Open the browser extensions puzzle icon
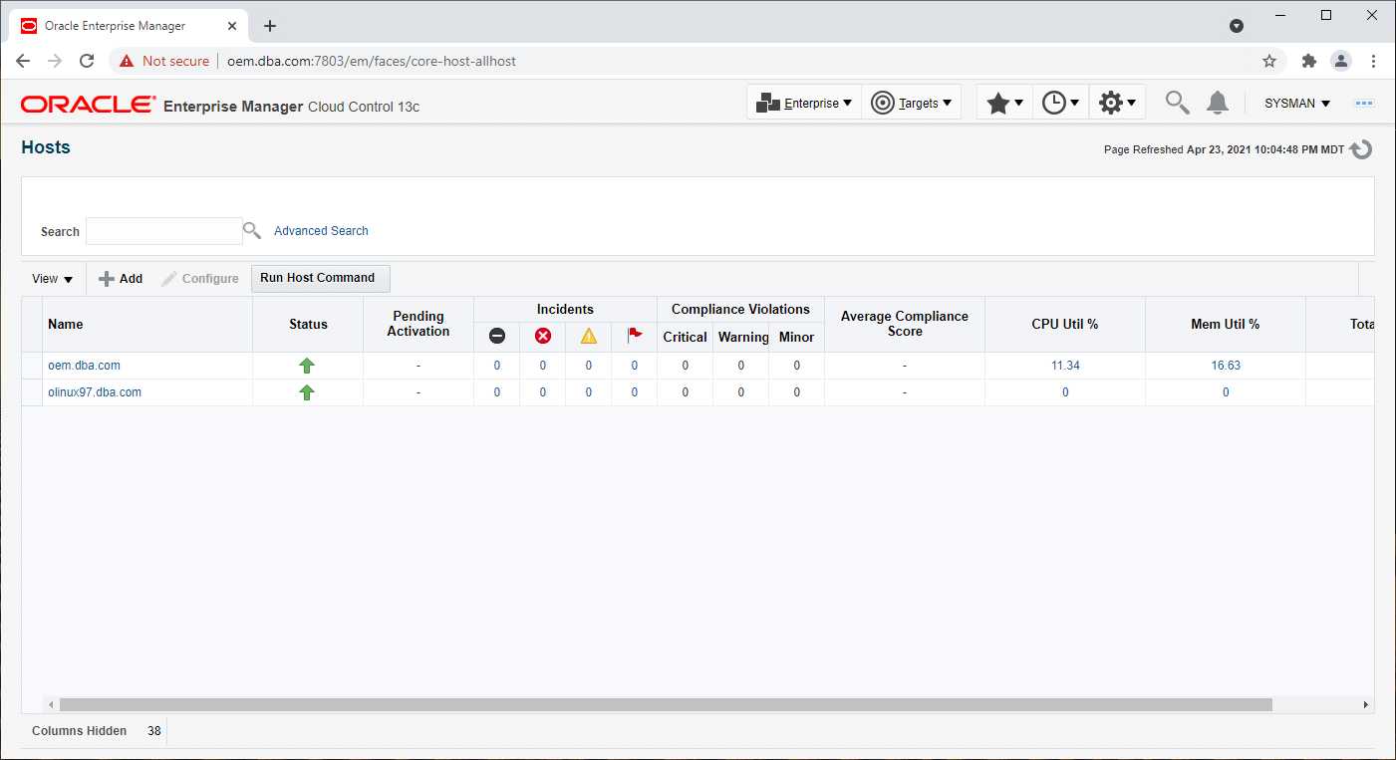The image size is (1396, 760). tap(1309, 61)
